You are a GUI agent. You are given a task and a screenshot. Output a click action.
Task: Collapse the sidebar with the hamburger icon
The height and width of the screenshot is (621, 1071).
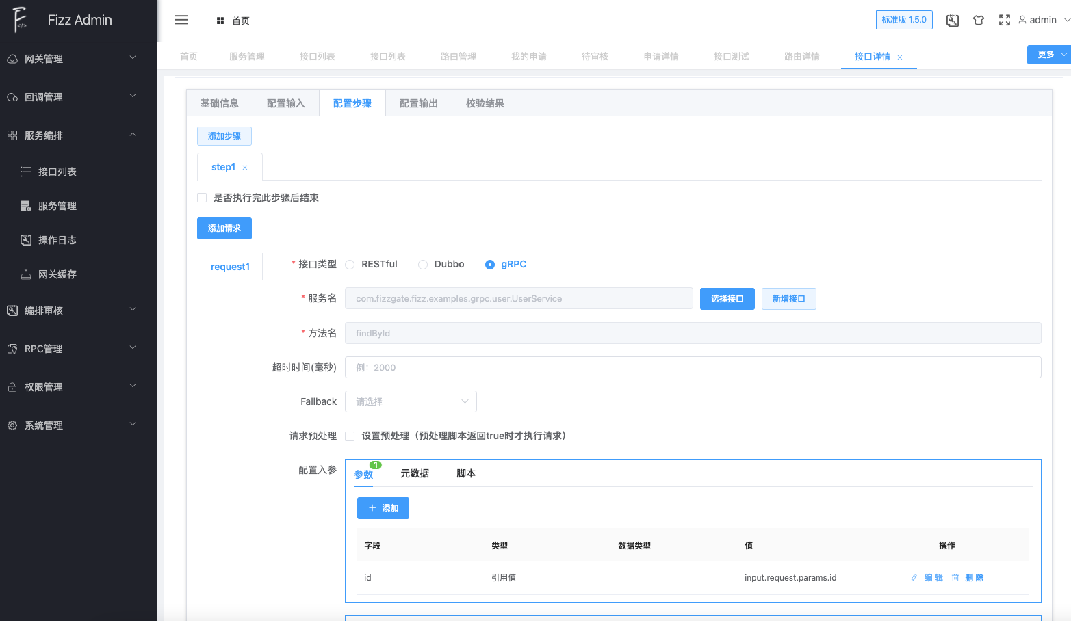point(181,20)
